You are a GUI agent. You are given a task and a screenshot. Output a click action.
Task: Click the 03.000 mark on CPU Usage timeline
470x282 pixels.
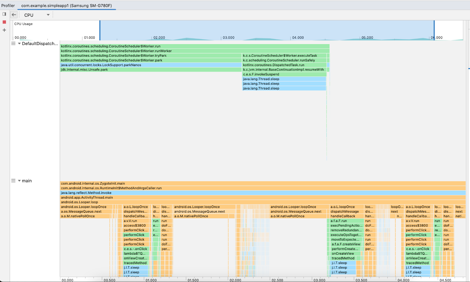click(228, 38)
